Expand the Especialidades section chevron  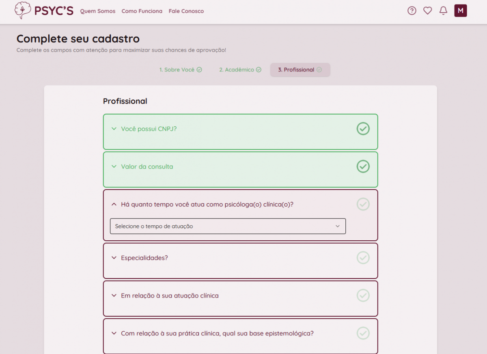pyautogui.click(x=114, y=258)
